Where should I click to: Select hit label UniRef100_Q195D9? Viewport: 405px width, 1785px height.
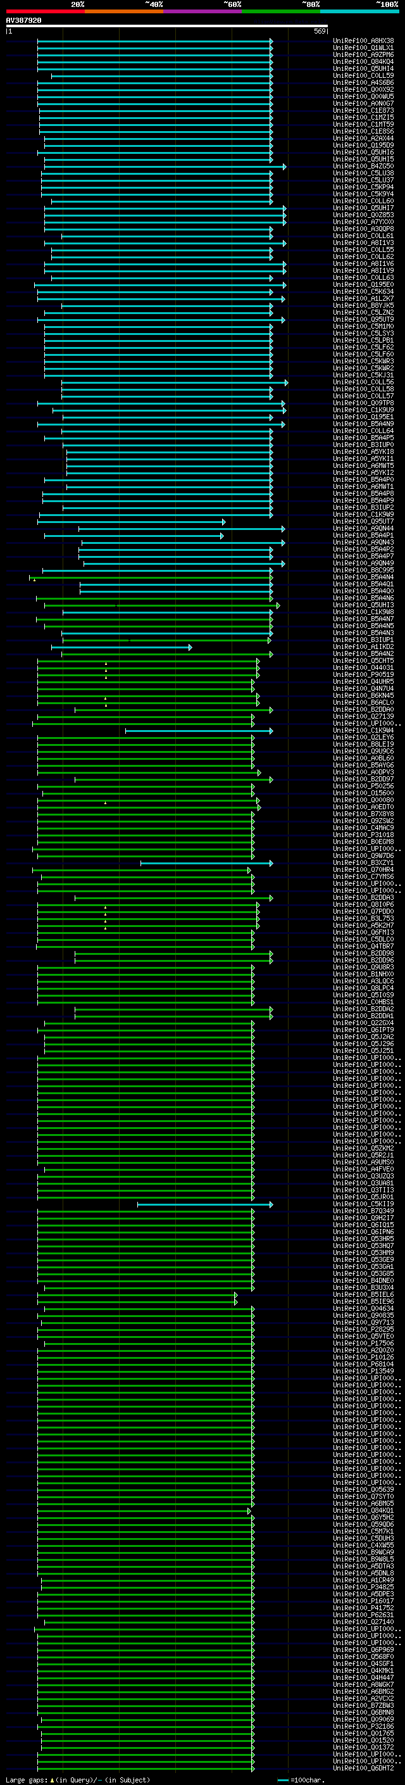pos(363,146)
